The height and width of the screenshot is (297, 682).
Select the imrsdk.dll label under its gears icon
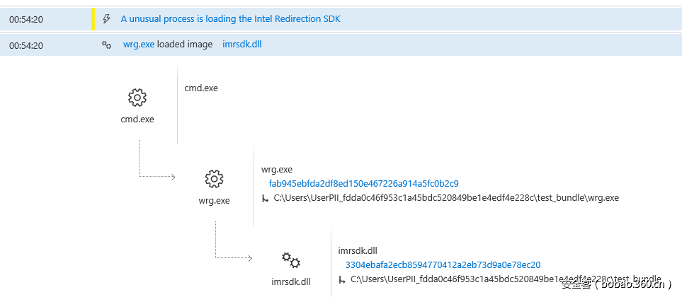290,281
